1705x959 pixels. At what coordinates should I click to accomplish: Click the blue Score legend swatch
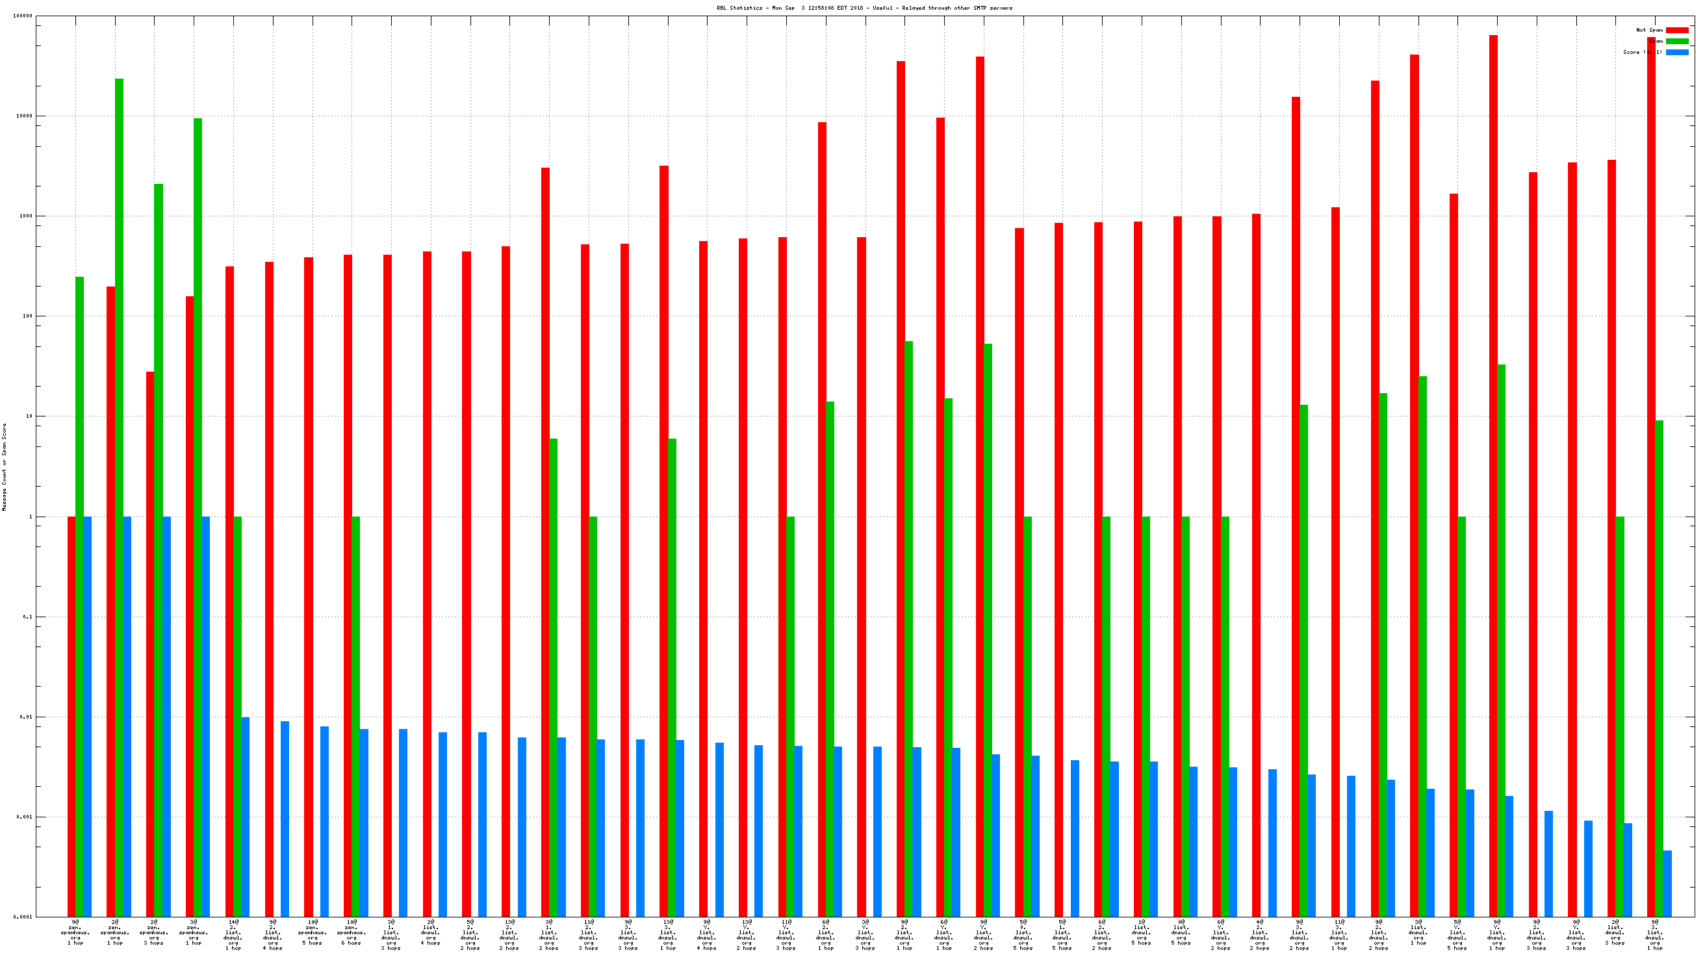click(1676, 52)
